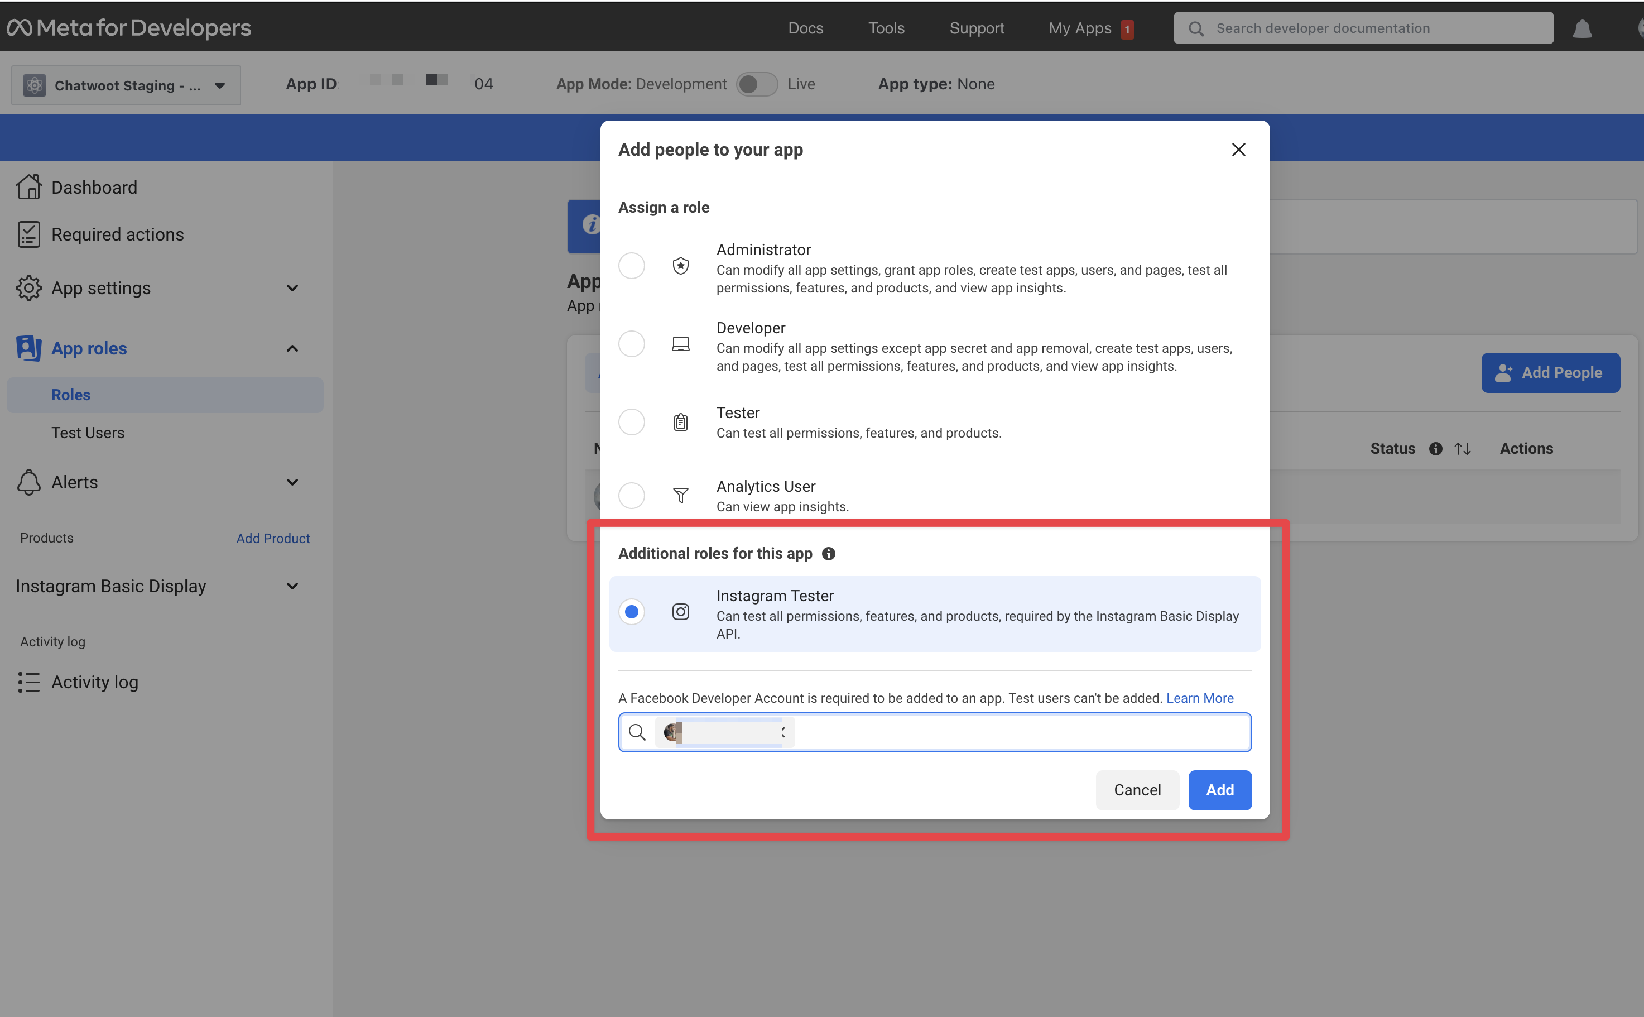
Task: Click the Learn More link
Action: 1200,698
